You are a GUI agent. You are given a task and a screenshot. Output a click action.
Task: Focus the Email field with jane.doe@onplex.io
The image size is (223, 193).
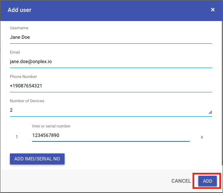coord(111,61)
